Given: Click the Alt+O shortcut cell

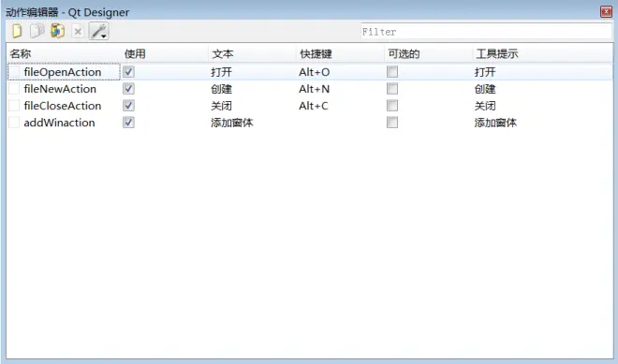Looking at the screenshot, I should click(x=314, y=72).
